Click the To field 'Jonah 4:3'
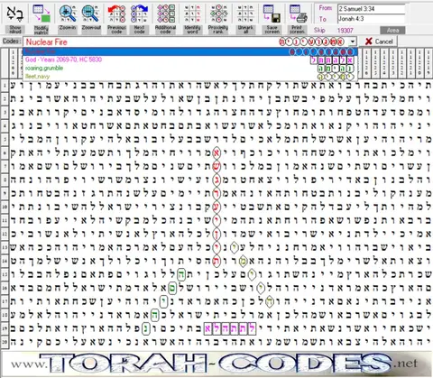This screenshot has height=378, width=433. click(372, 19)
